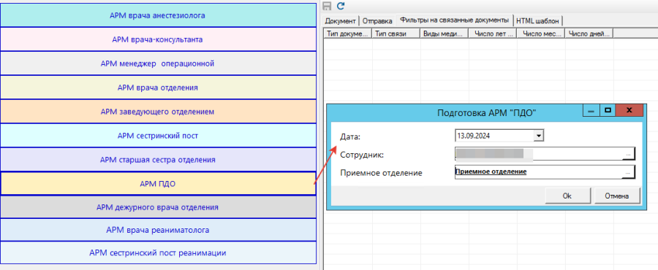Open the Отправка tab
The height and width of the screenshot is (270, 658).
377,21
